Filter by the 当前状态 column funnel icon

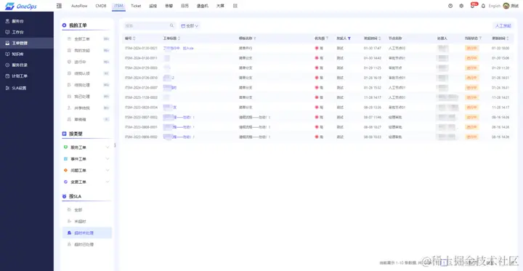tap(480, 39)
